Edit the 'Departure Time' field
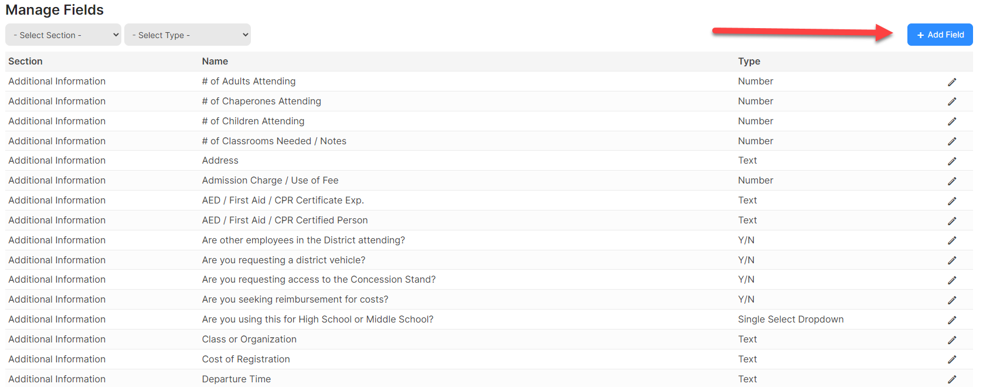The width and height of the screenshot is (983, 387). 952,379
